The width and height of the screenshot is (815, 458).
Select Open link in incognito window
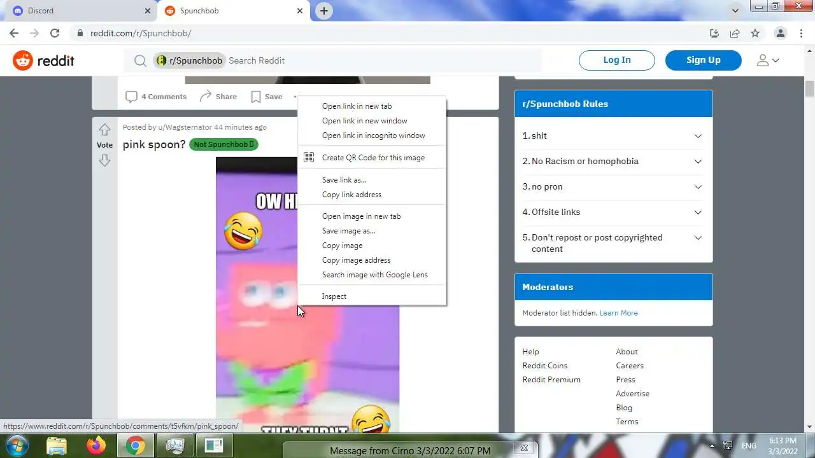372,135
